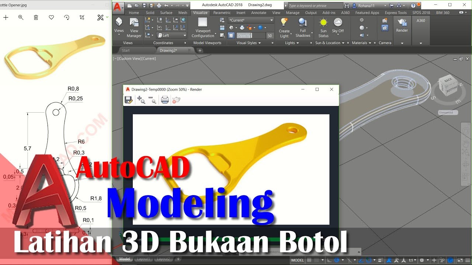Click the plus add icon in photo viewer

point(6,17)
